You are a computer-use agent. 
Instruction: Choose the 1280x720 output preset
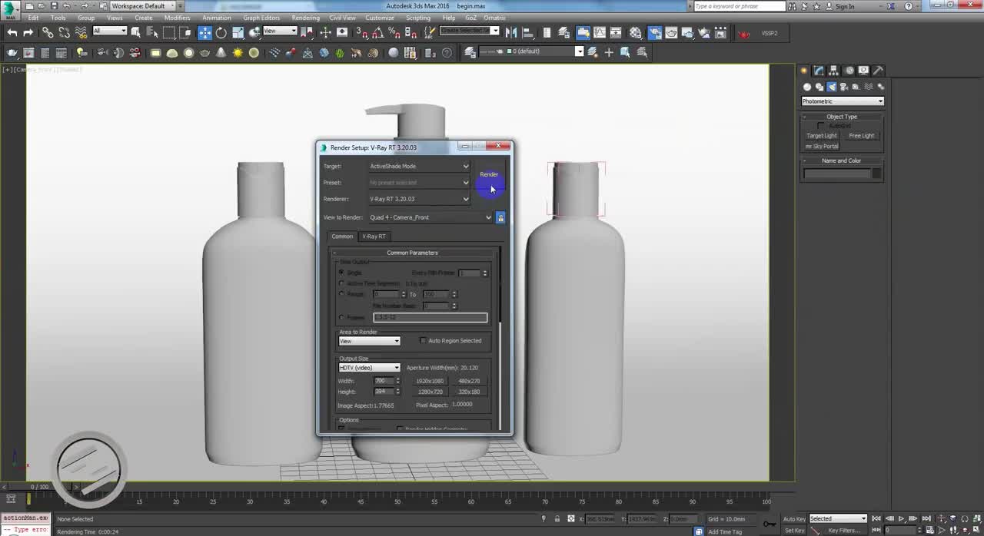[430, 392]
